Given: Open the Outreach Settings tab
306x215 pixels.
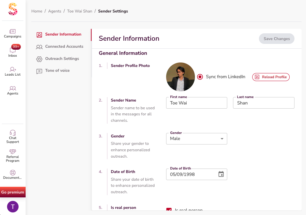Looking at the screenshot, I should 62,59.
